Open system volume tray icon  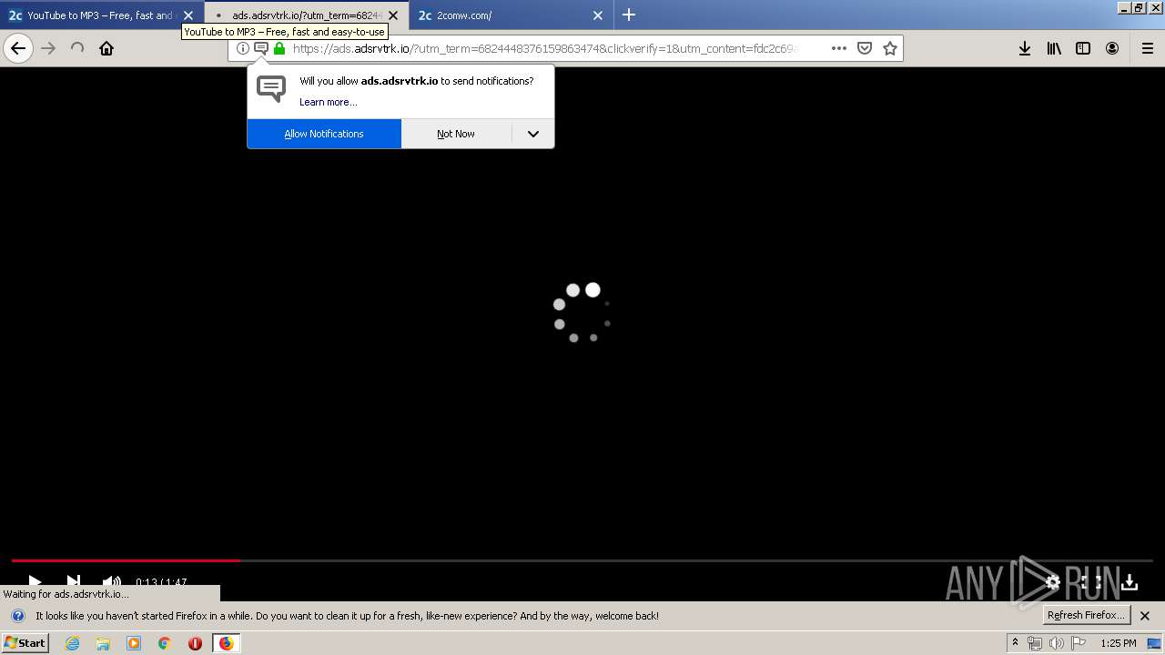[x=1056, y=643]
